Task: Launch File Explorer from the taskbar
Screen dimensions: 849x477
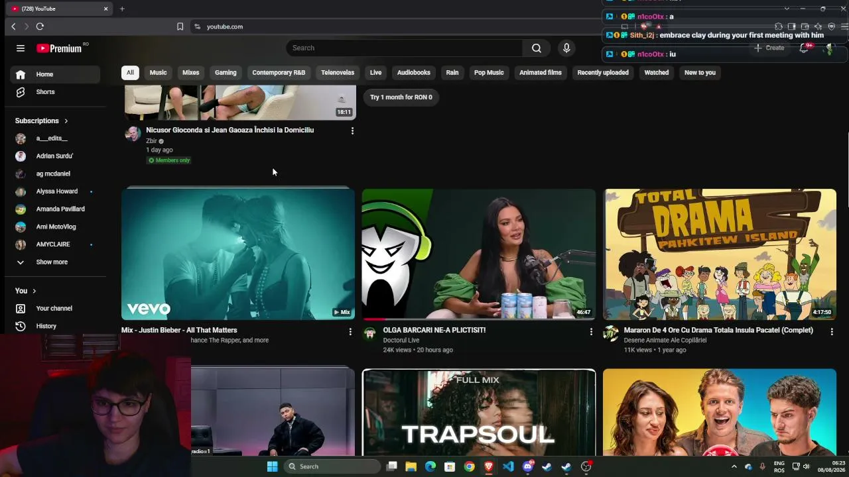Action: coord(411,466)
